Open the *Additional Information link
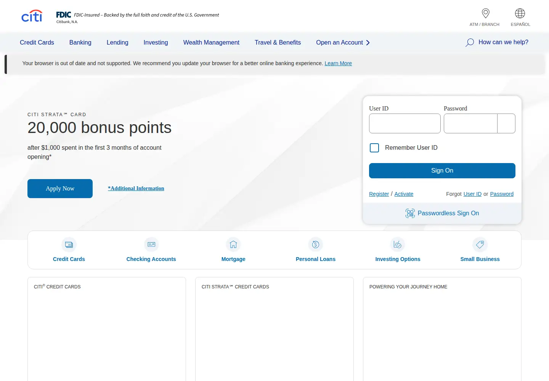This screenshot has width=549, height=381. point(136,188)
